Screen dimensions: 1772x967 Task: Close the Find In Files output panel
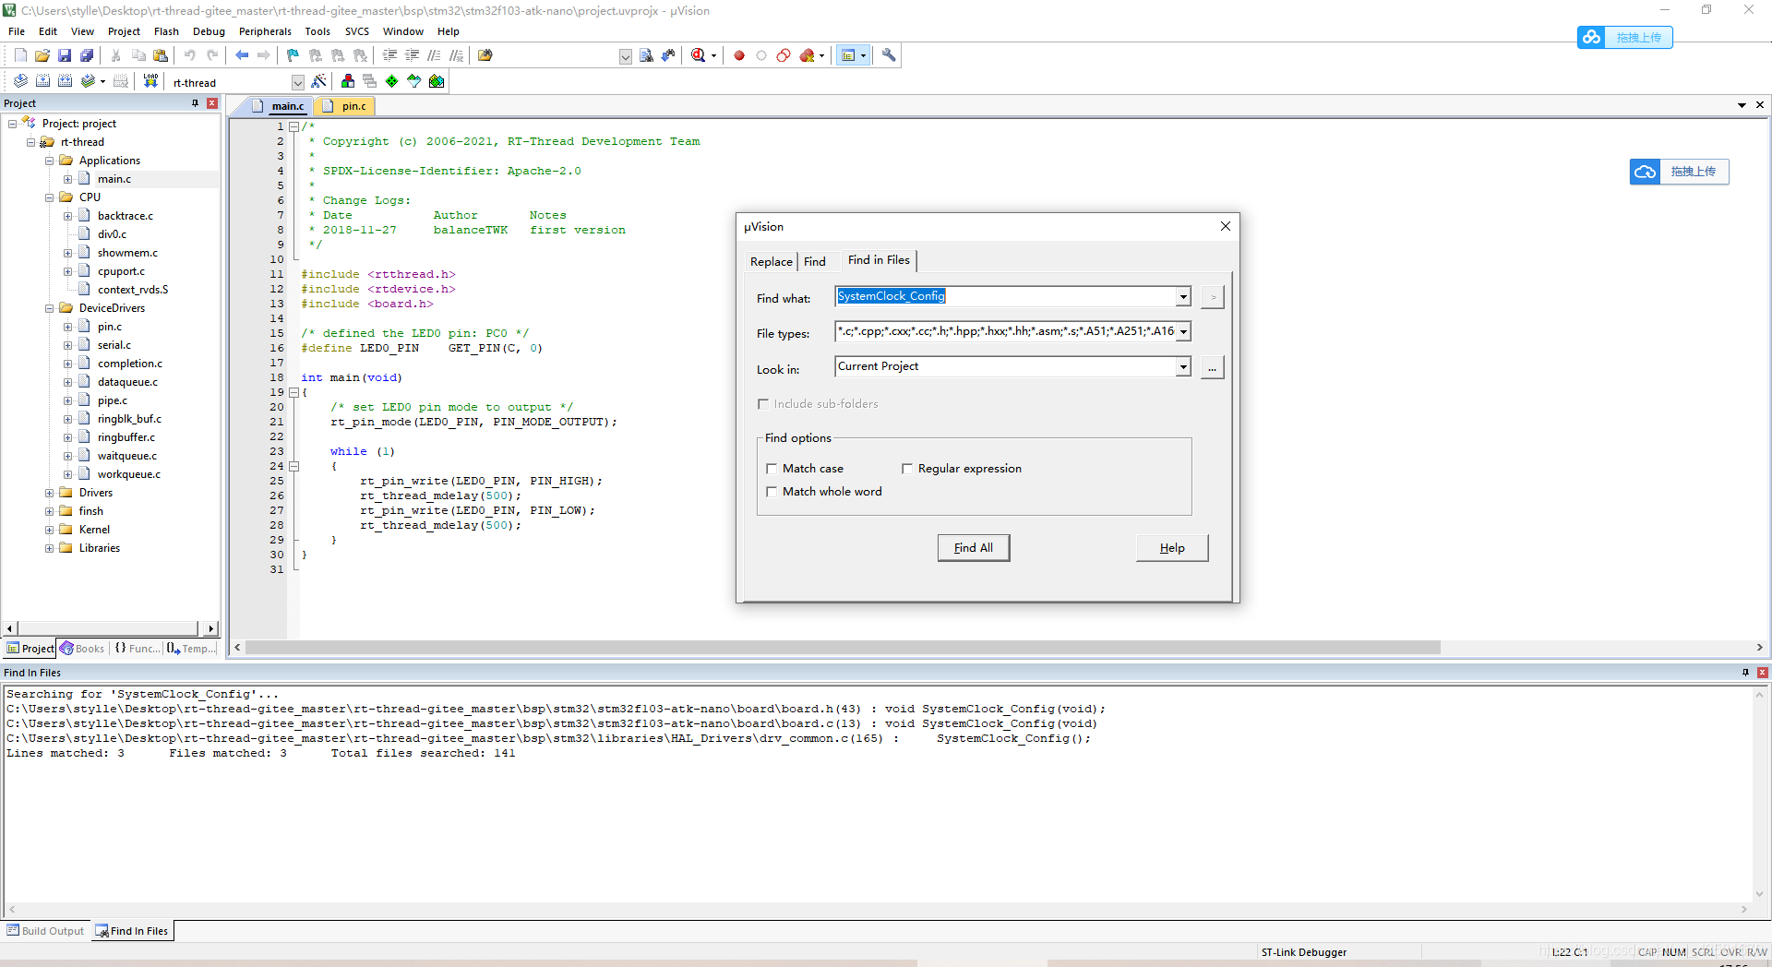(x=1762, y=673)
